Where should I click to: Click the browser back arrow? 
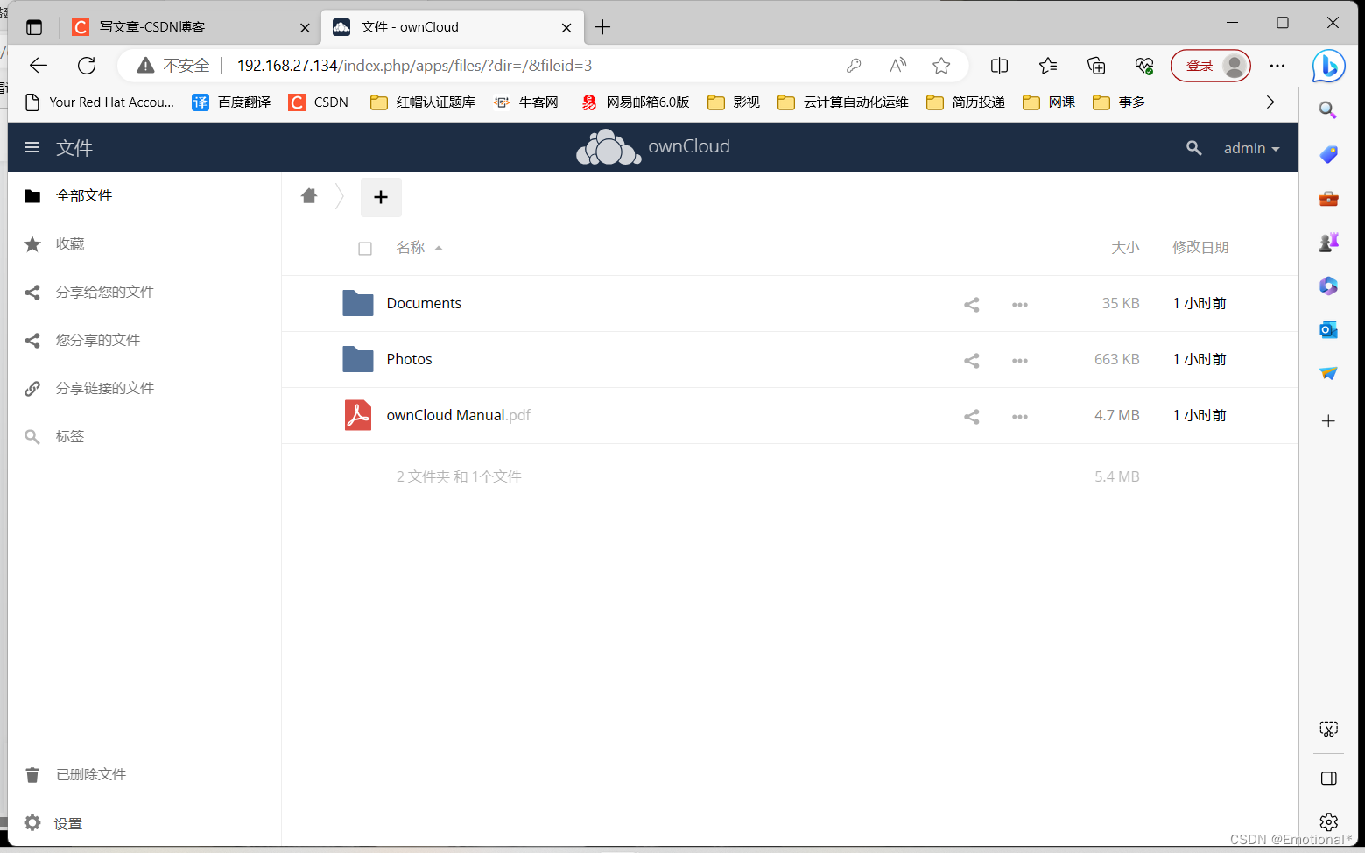pyautogui.click(x=39, y=66)
